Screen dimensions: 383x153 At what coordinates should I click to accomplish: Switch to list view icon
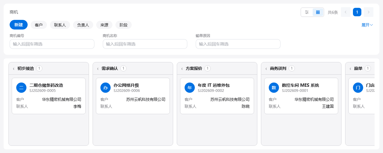pyautogui.click(x=307, y=12)
